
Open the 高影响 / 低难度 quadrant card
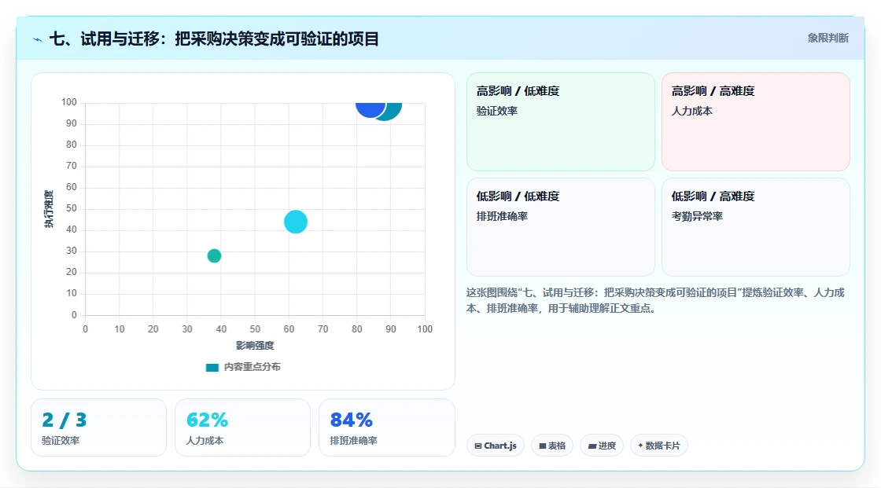pos(561,121)
